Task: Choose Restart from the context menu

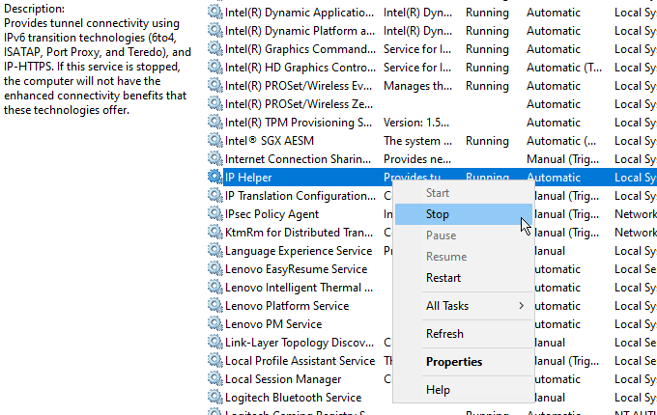Action: [x=443, y=278]
